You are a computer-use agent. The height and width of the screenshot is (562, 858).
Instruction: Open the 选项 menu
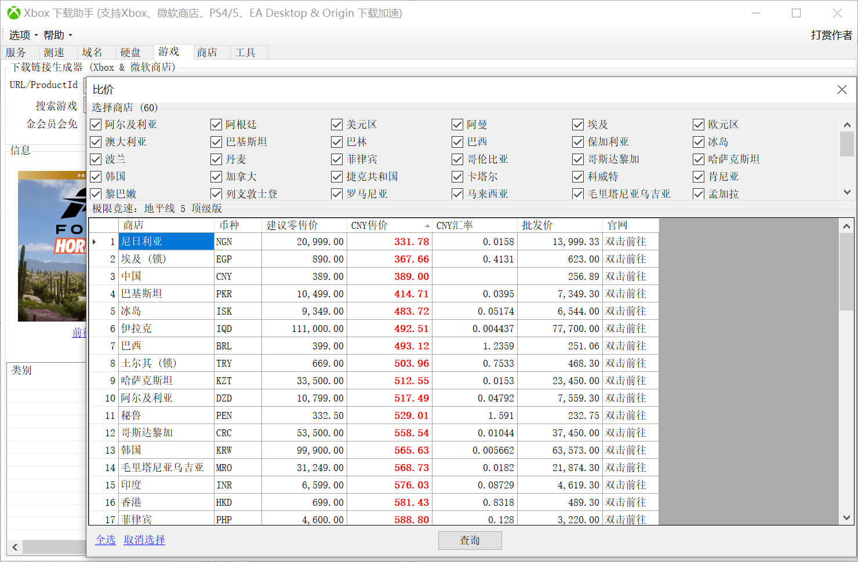tap(23, 35)
